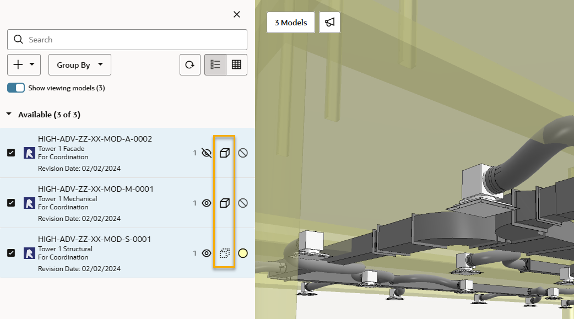Viewport: 574px width, 319px height.
Task: Click the megaphone announcement icon
Action: click(x=329, y=23)
